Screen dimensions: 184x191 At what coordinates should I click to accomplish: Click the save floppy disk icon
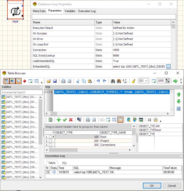tap(55, 81)
